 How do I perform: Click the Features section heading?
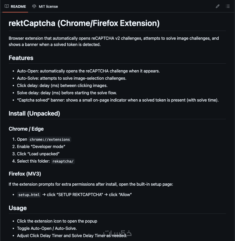[21, 58]
